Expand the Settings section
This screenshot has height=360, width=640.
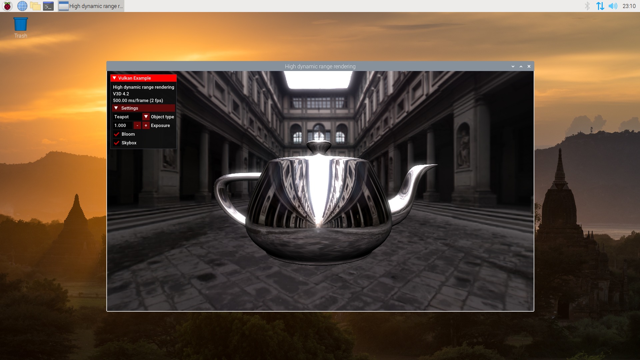(x=116, y=108)
